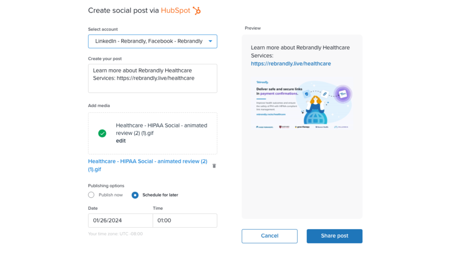Screen dimensions: 451x253
Task: Click the green upload success checkmark
Action: 102,133
